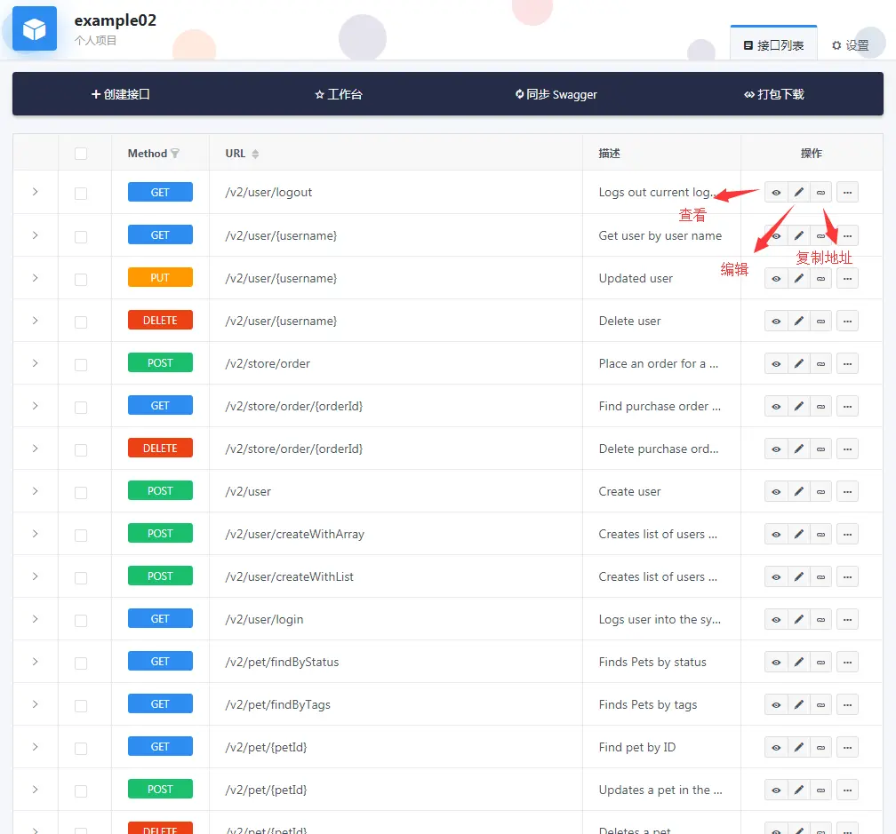Image resolution: width=896 pixels, height=834 pixels.
Task: View details of /v2/user/logout interface
Action: pos(776,193)
